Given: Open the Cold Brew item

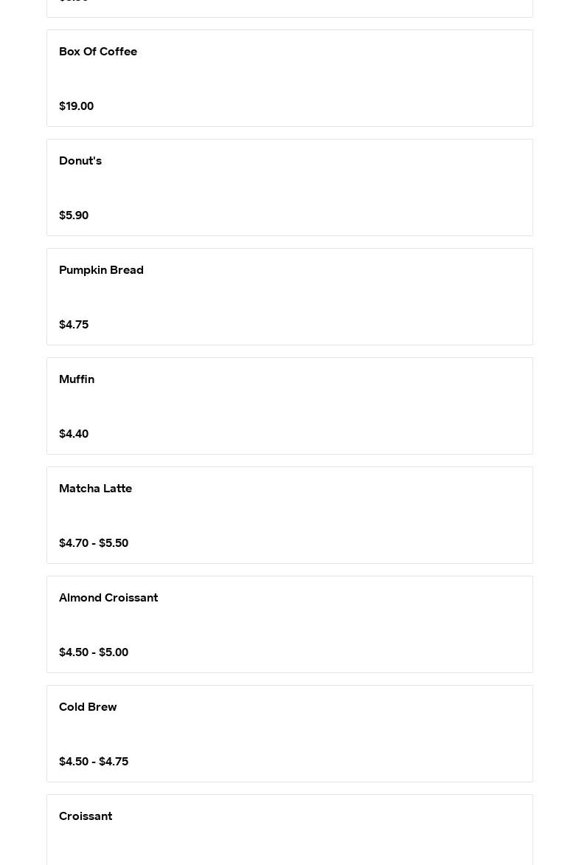Looking at the screenshot, I should [x=289, y=734].
